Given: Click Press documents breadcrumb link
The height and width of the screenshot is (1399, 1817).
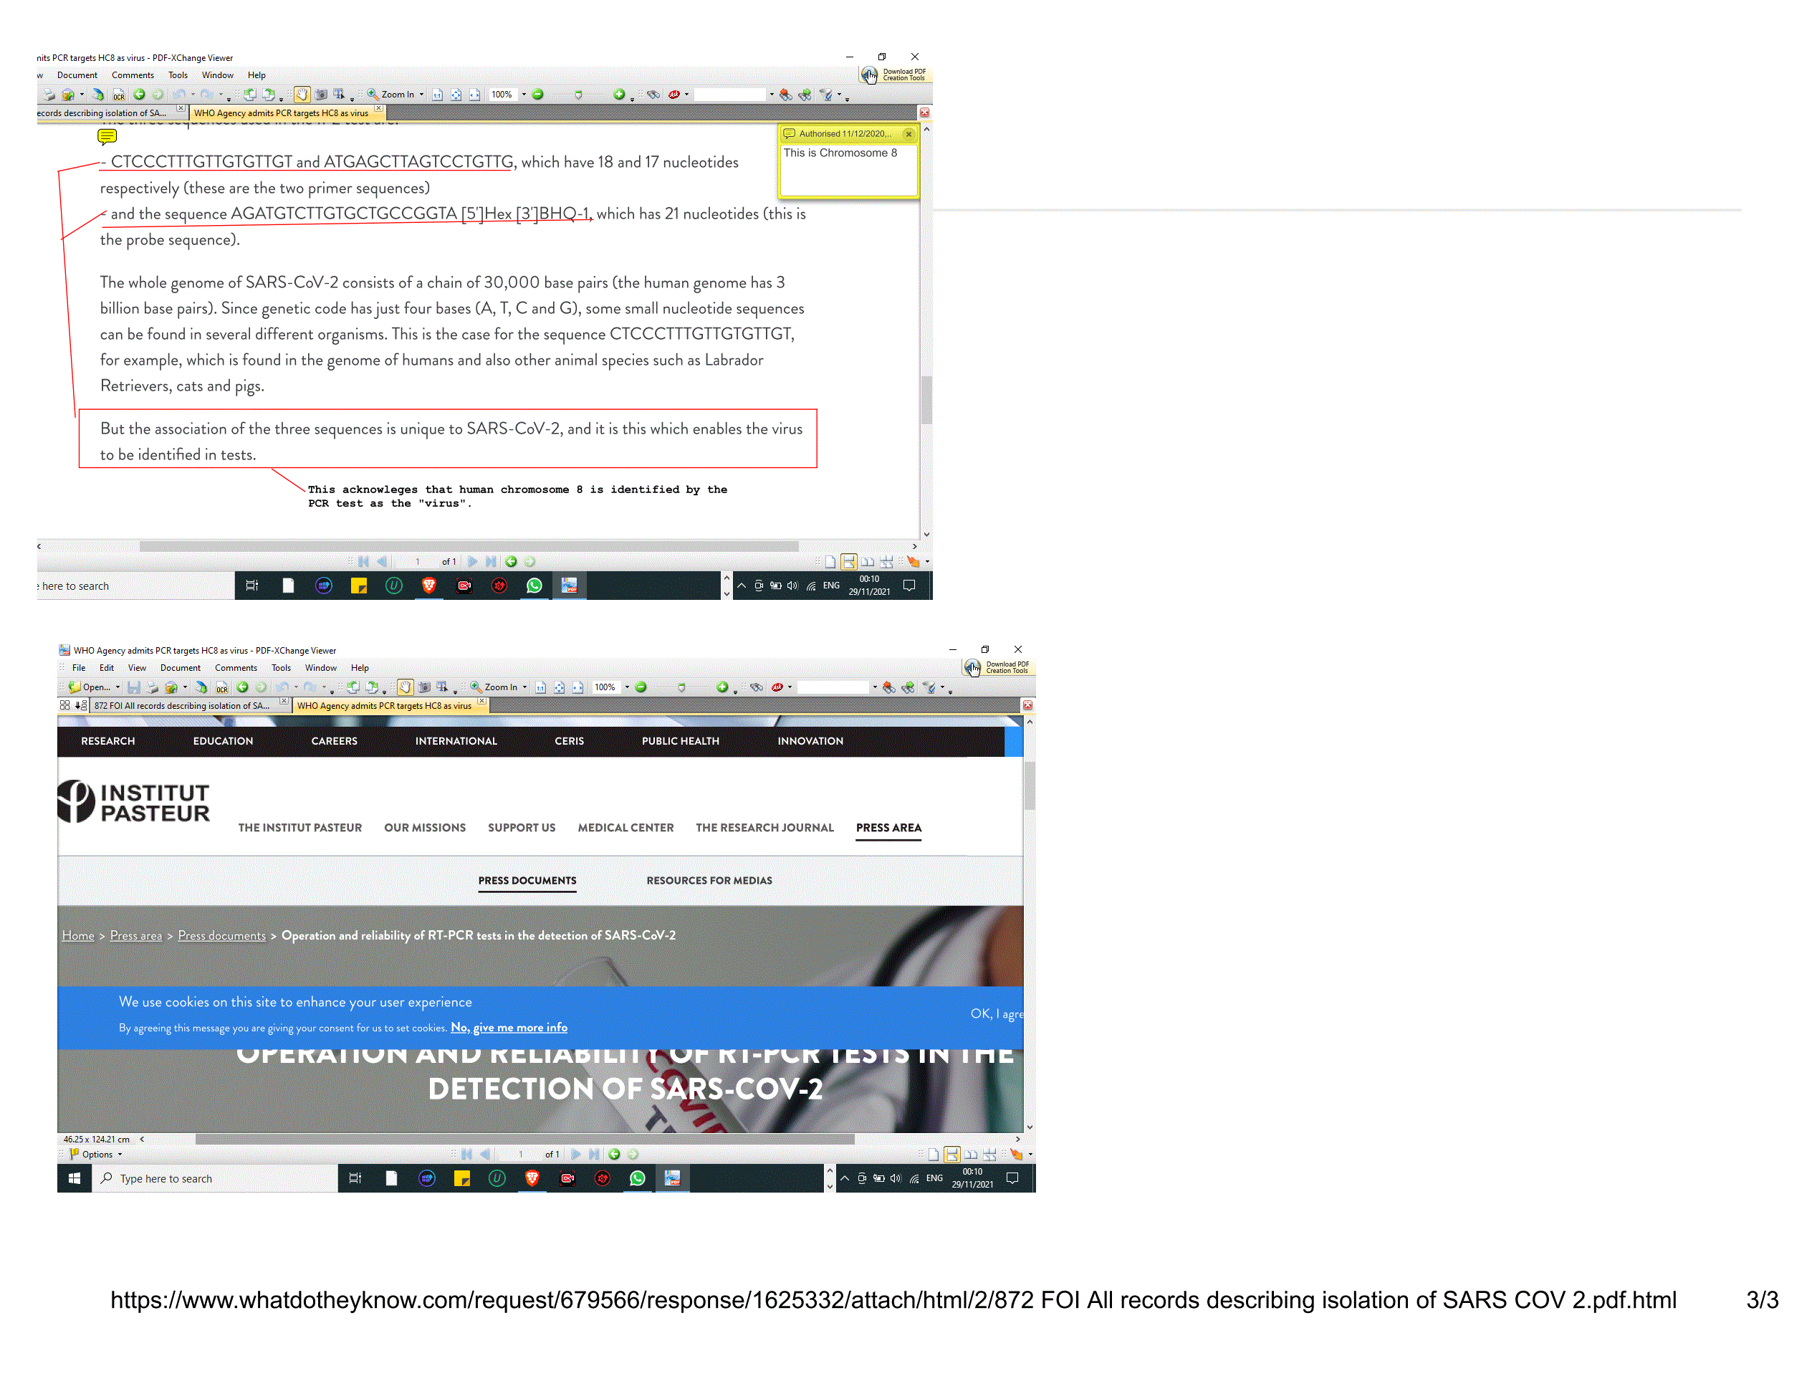Looking at the screenshot, I should tap(222, 936).
